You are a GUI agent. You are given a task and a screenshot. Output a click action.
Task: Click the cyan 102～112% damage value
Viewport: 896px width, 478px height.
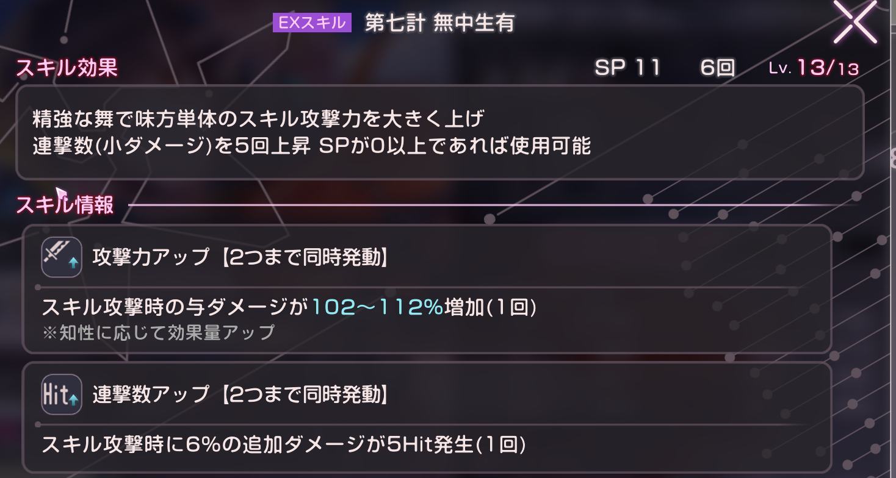[377, 308]
